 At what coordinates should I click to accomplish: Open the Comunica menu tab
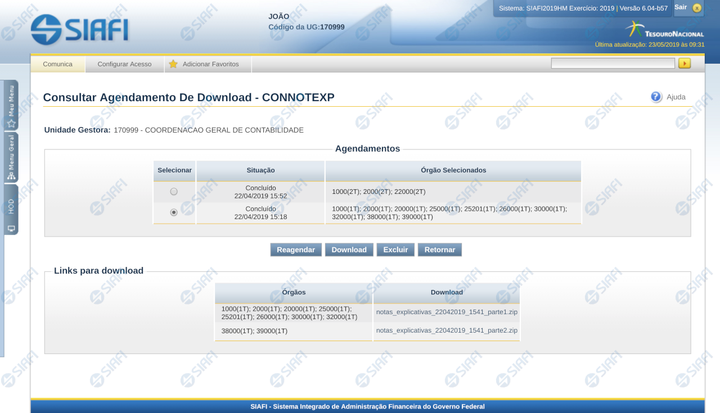point(58,64)
